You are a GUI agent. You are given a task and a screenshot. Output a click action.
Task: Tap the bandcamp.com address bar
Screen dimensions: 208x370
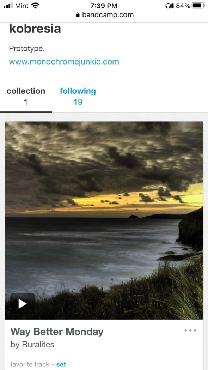click(x=104, y=15)
